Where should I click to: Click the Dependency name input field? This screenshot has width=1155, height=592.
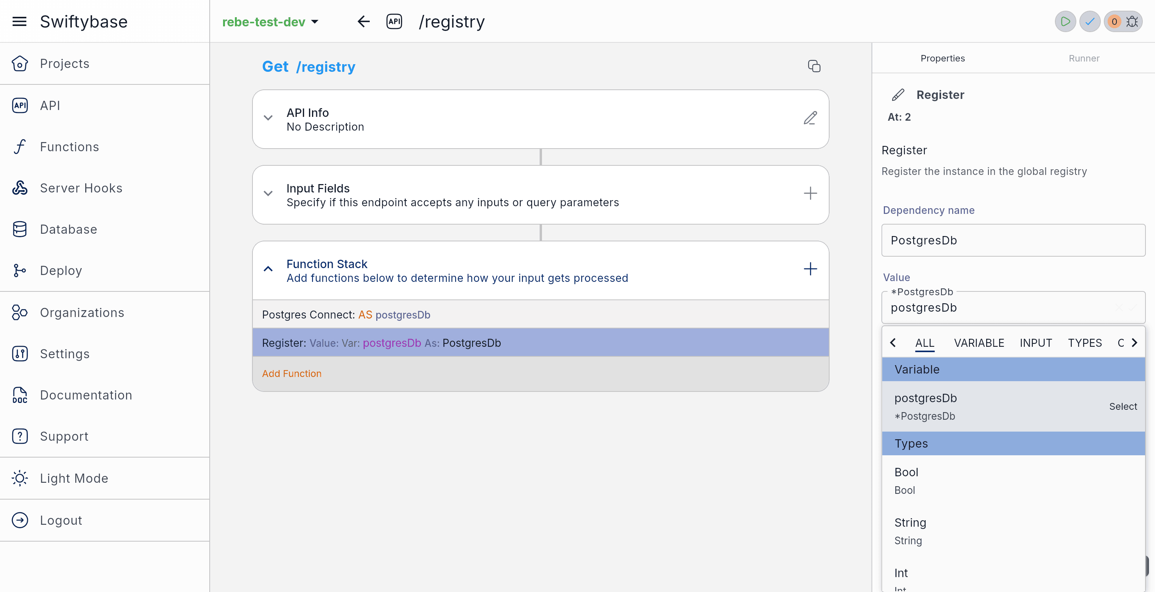click(x=1013, y=240)
